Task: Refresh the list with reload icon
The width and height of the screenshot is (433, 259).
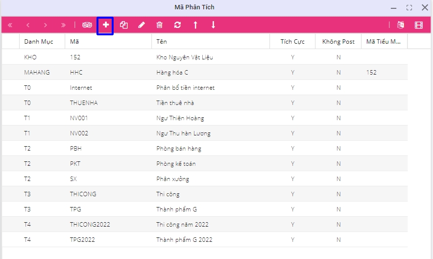Action: click(177, 25)
